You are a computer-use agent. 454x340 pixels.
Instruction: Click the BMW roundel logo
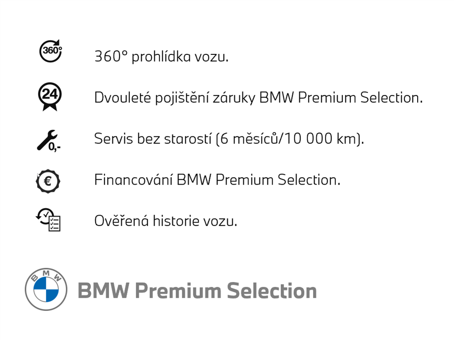46,290
